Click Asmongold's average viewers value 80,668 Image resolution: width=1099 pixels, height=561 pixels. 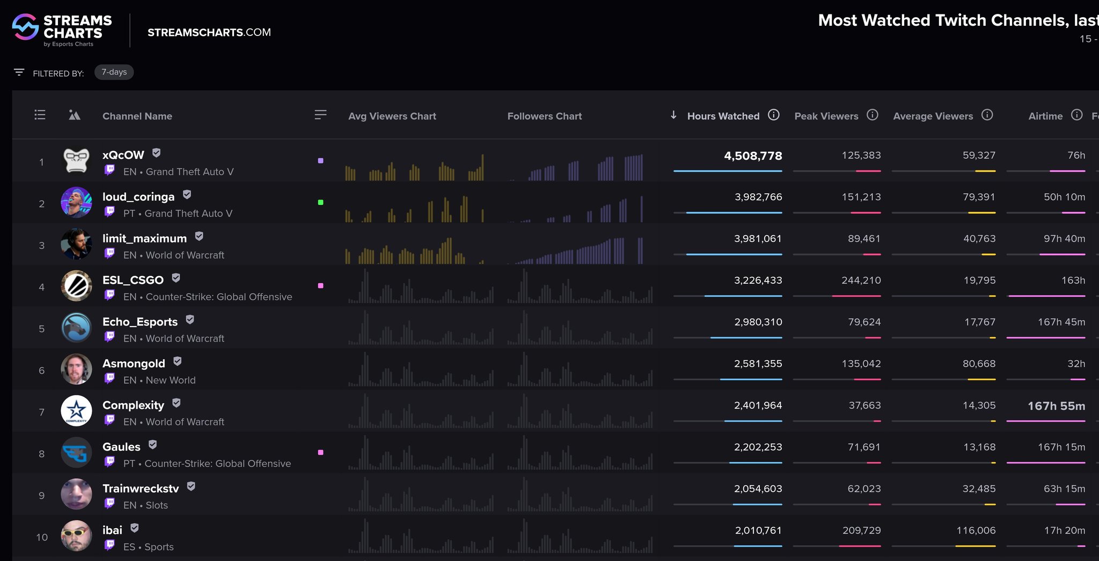979,364
